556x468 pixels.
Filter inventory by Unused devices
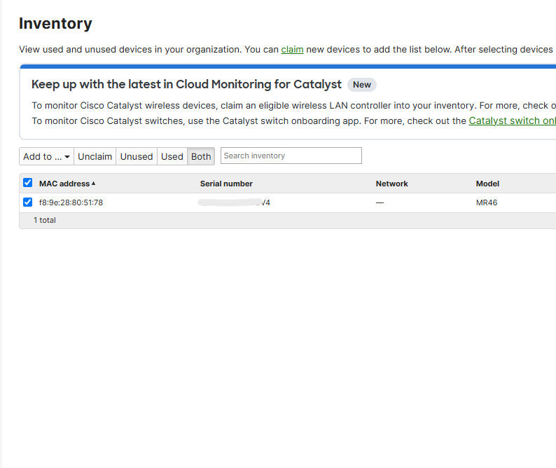click(137, 156)
